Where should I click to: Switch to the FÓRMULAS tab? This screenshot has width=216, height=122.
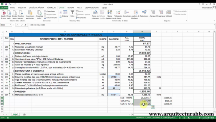point(51,8)
